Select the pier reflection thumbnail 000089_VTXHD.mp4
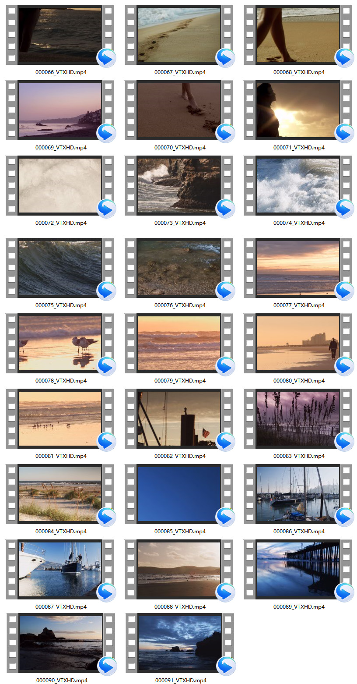Image resolution: width=357 pixels, height=684 pixels. [298, 569]
